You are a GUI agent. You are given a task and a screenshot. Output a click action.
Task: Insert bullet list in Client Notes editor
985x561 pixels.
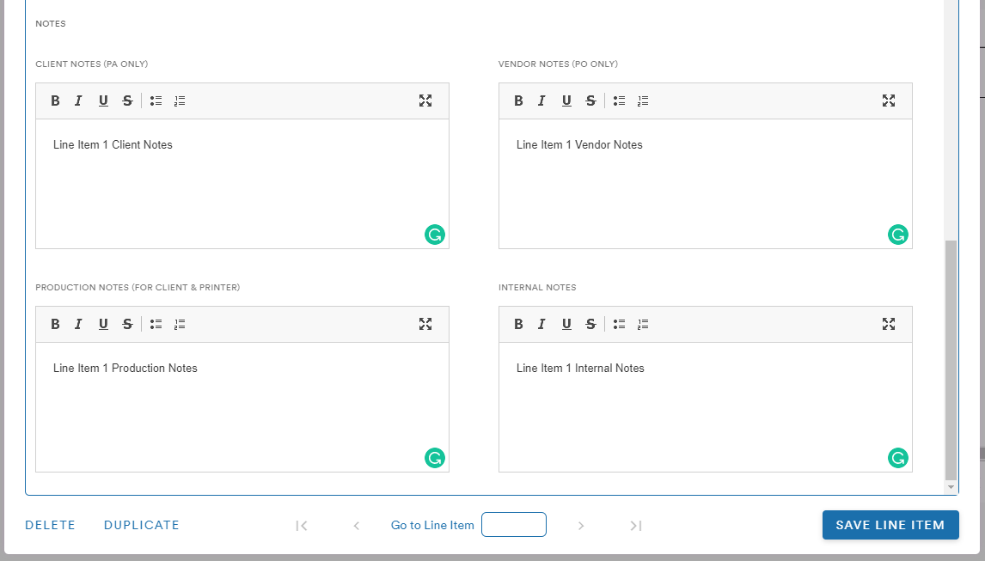[x=156, y=101]
